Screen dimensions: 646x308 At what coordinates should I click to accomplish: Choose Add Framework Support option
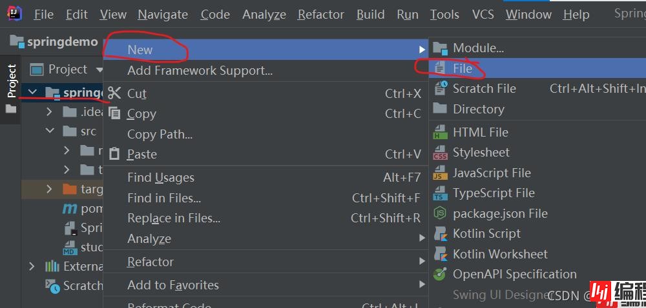click(200, 70)
